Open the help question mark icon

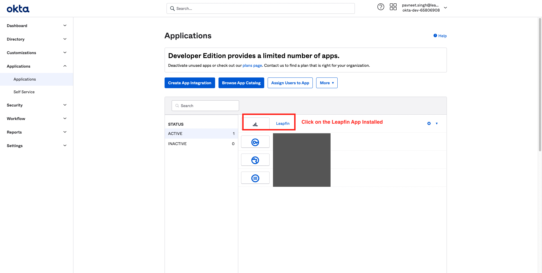[x=381, y=7]
